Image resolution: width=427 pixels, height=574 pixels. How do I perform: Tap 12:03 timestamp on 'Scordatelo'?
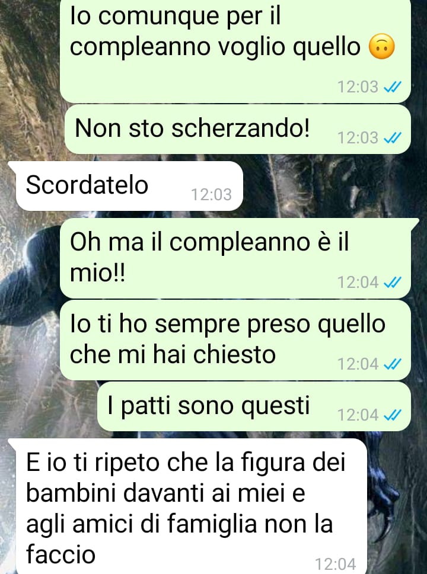pyautogui.click(x=212, y=194)
